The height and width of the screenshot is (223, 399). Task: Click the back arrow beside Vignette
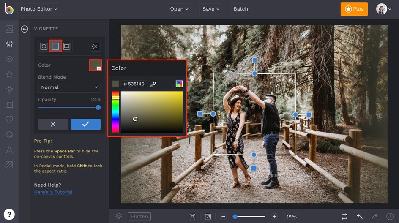coord(25,29)
